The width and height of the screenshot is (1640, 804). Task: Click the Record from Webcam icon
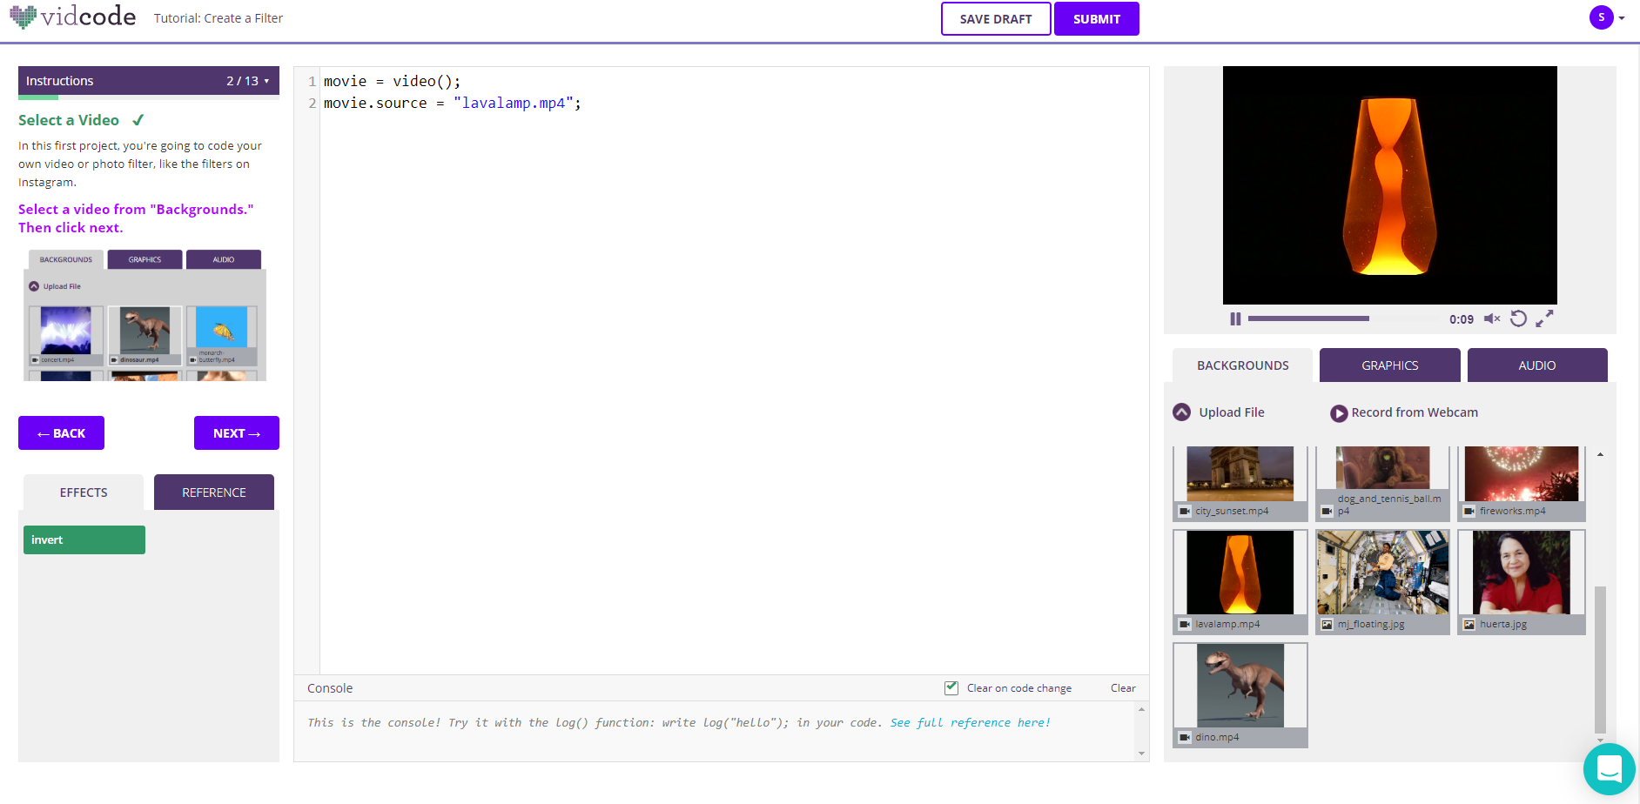(x=1339, y=413)
